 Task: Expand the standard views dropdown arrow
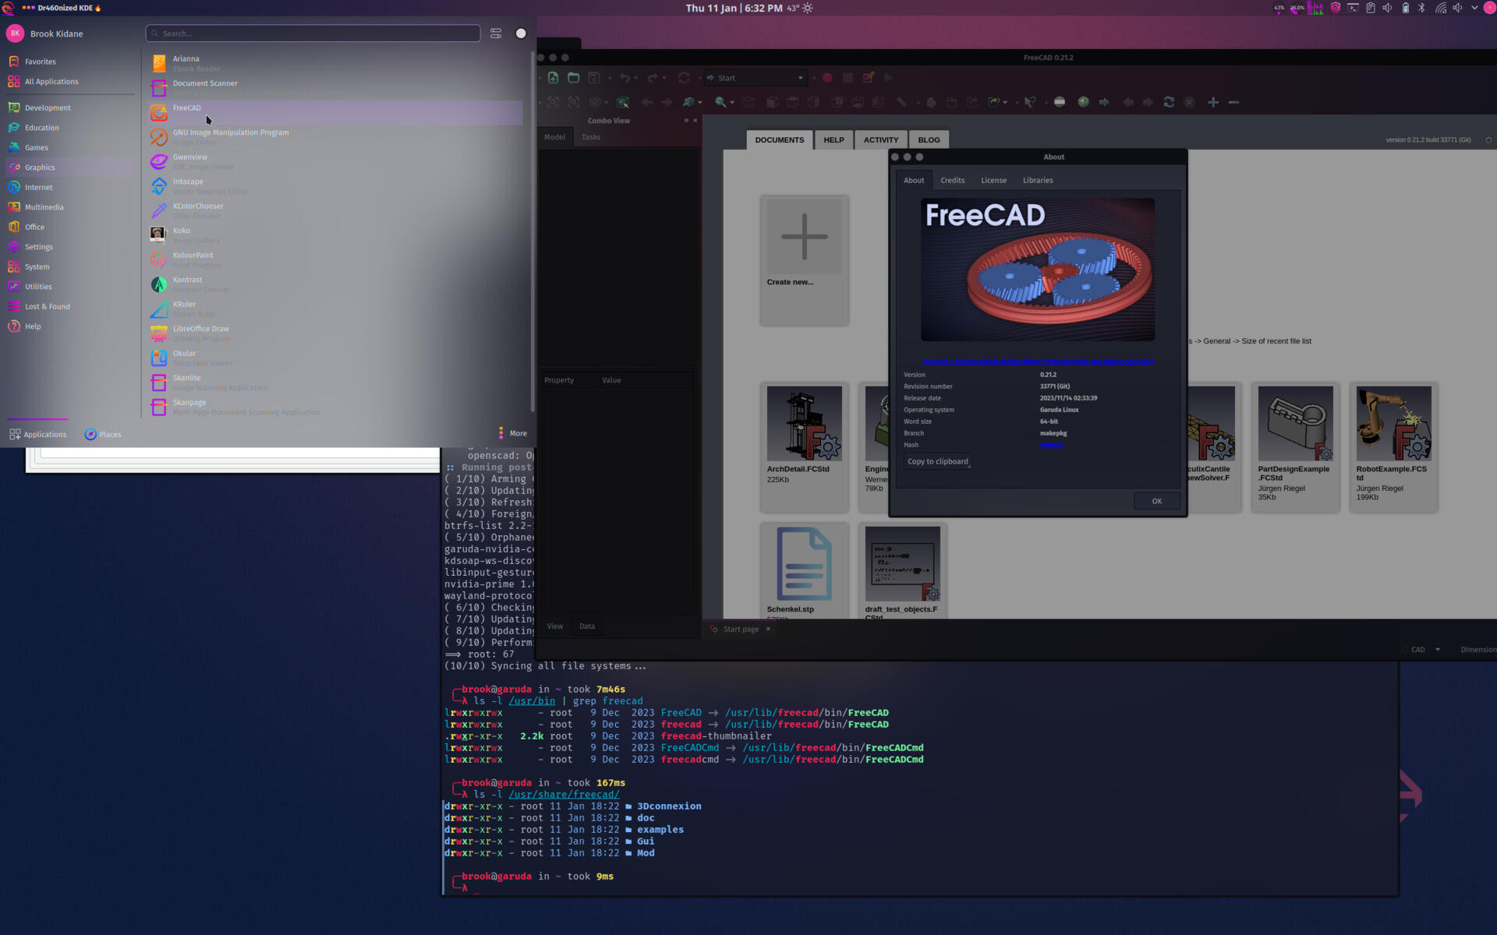(x=699, y=103)
